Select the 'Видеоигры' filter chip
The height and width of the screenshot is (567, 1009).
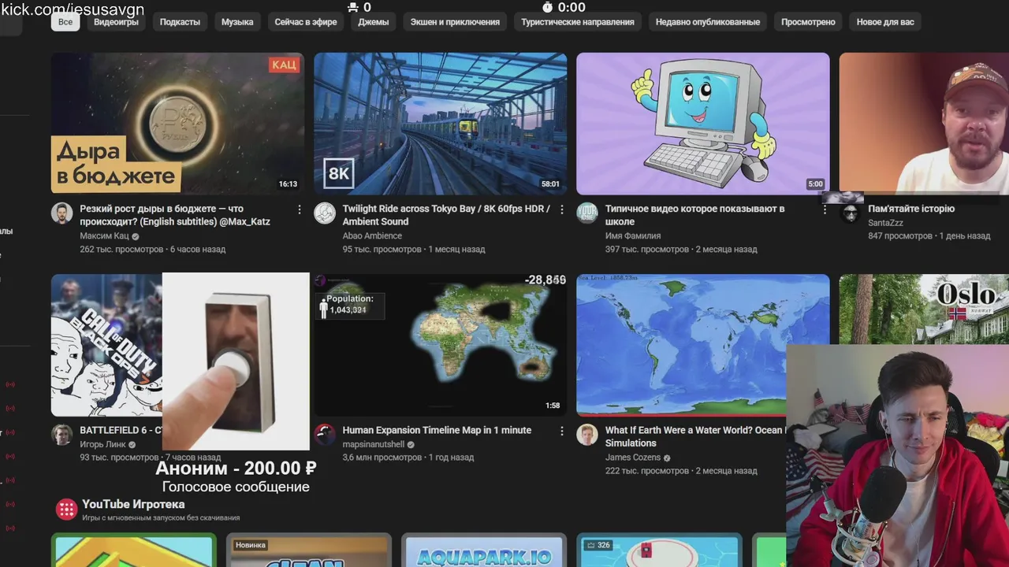[116, 22]
